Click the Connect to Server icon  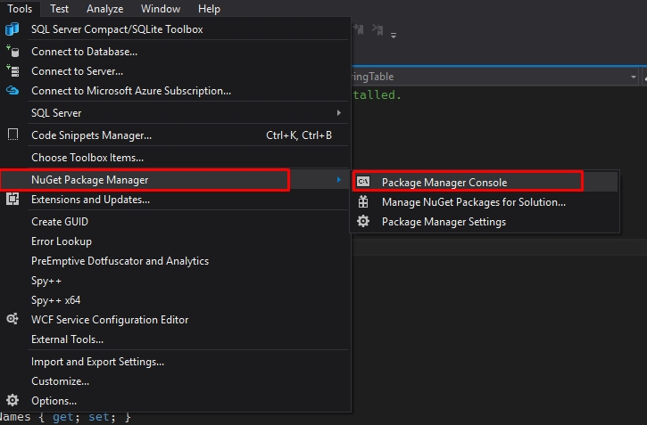pos(12,71)
